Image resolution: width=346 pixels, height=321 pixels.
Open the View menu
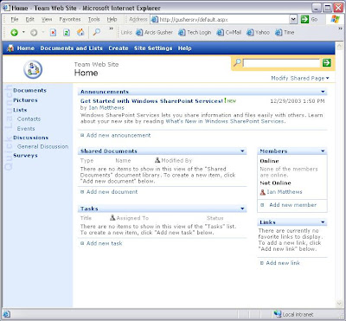(47, 19)
